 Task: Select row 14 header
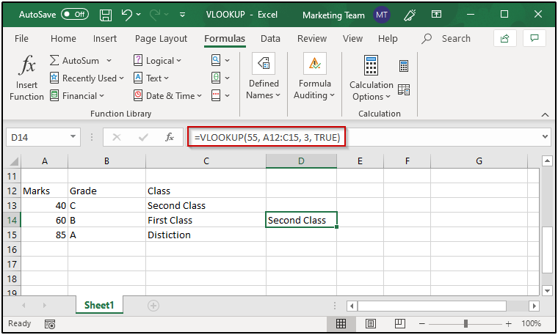click(12, 220)
